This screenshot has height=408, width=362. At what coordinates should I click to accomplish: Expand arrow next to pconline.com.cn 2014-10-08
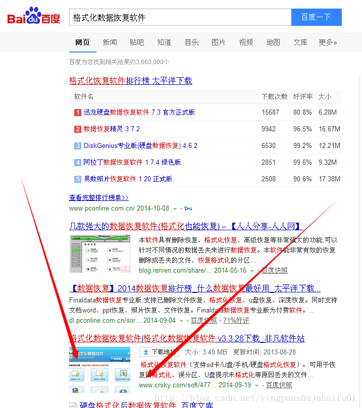pos(175,209)
